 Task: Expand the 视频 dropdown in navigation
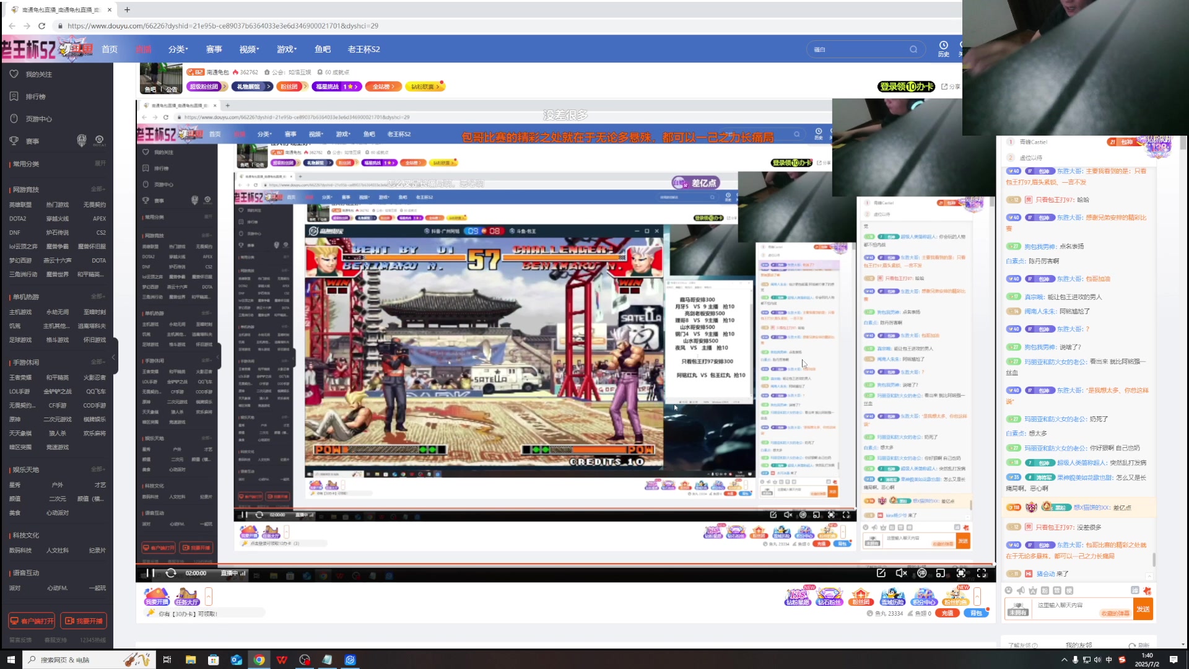[249, 49]
